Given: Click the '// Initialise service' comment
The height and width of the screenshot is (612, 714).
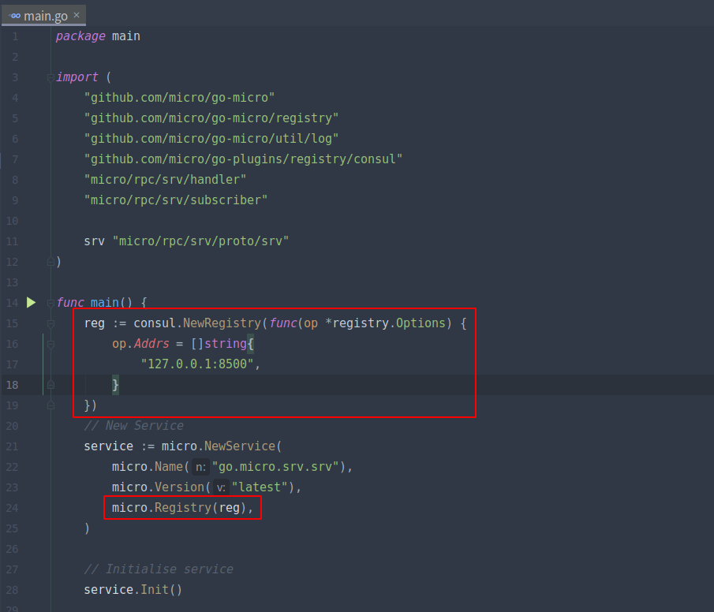Looking at the screenshot, I should tap(159, 569).
